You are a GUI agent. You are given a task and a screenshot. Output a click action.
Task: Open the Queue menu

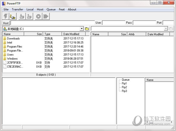click(x=51, y=9)
